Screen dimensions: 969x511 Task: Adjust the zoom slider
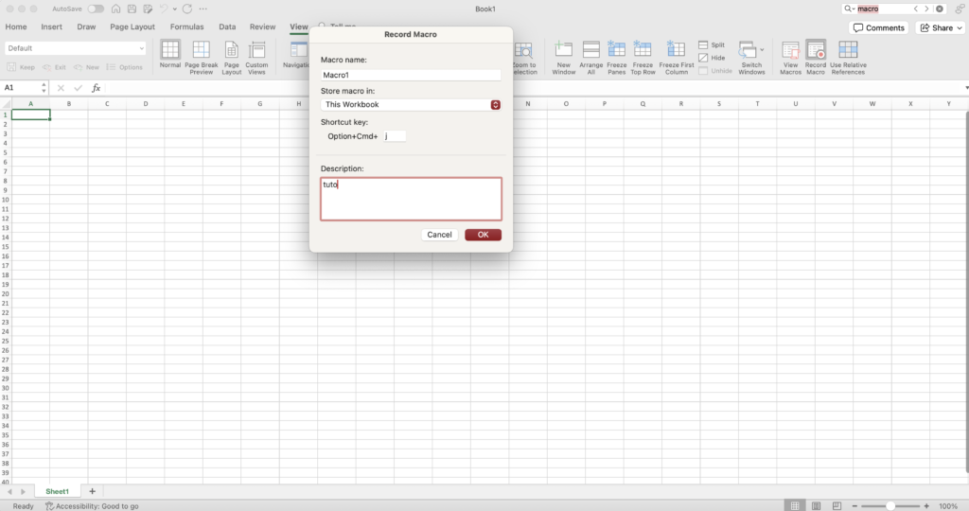tap(890, 505)
